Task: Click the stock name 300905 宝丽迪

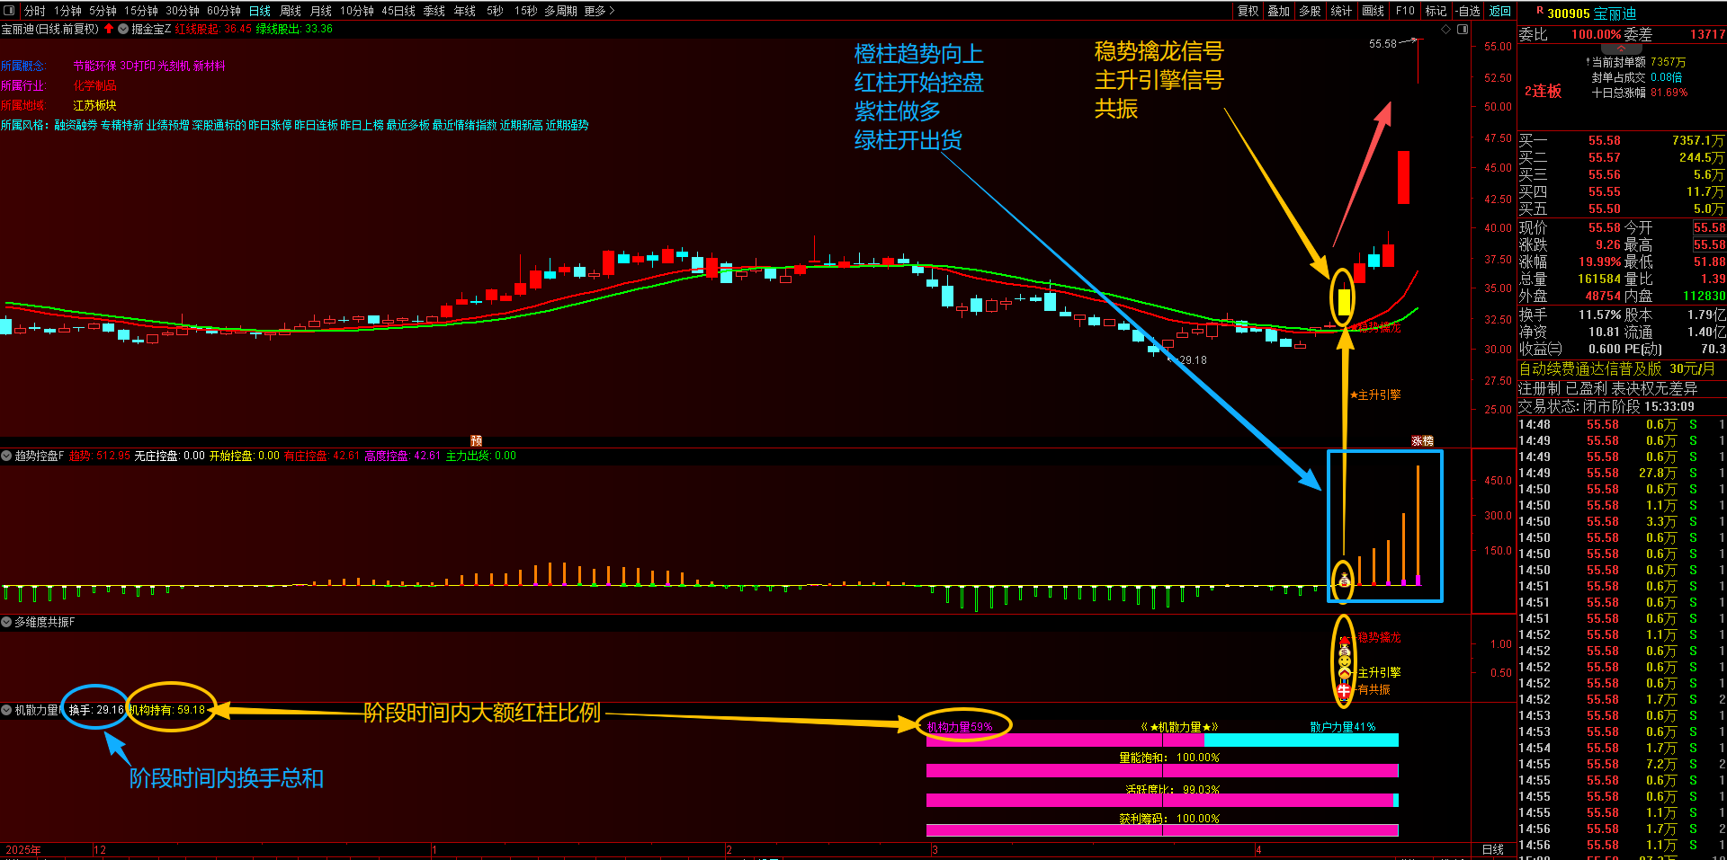Action: pos(1592,13)
